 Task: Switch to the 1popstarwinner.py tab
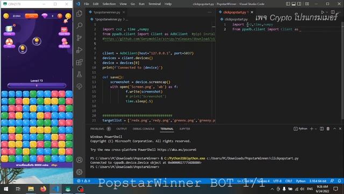pos(106,12)
